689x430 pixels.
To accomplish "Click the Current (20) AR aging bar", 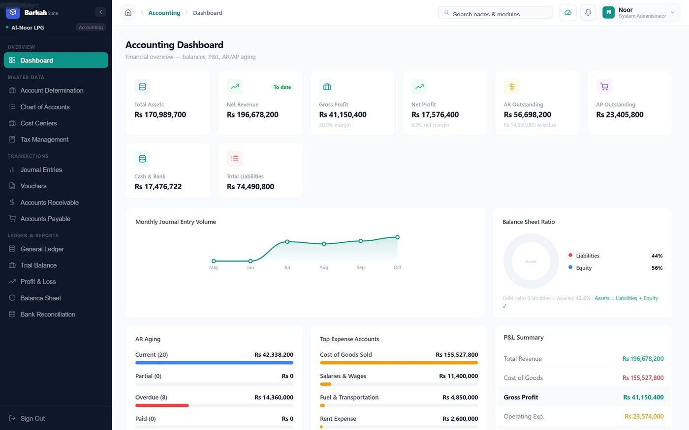I will point(214,363).
